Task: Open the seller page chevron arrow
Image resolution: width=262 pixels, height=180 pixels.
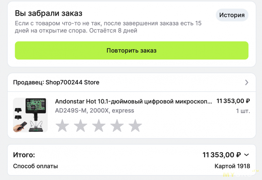Action: tap(247, 82)
